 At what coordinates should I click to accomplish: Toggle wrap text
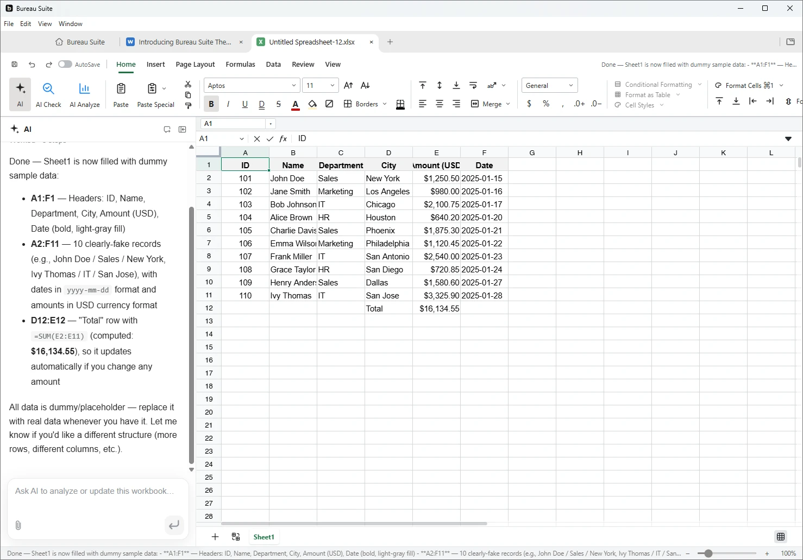[x=473, y=86]
